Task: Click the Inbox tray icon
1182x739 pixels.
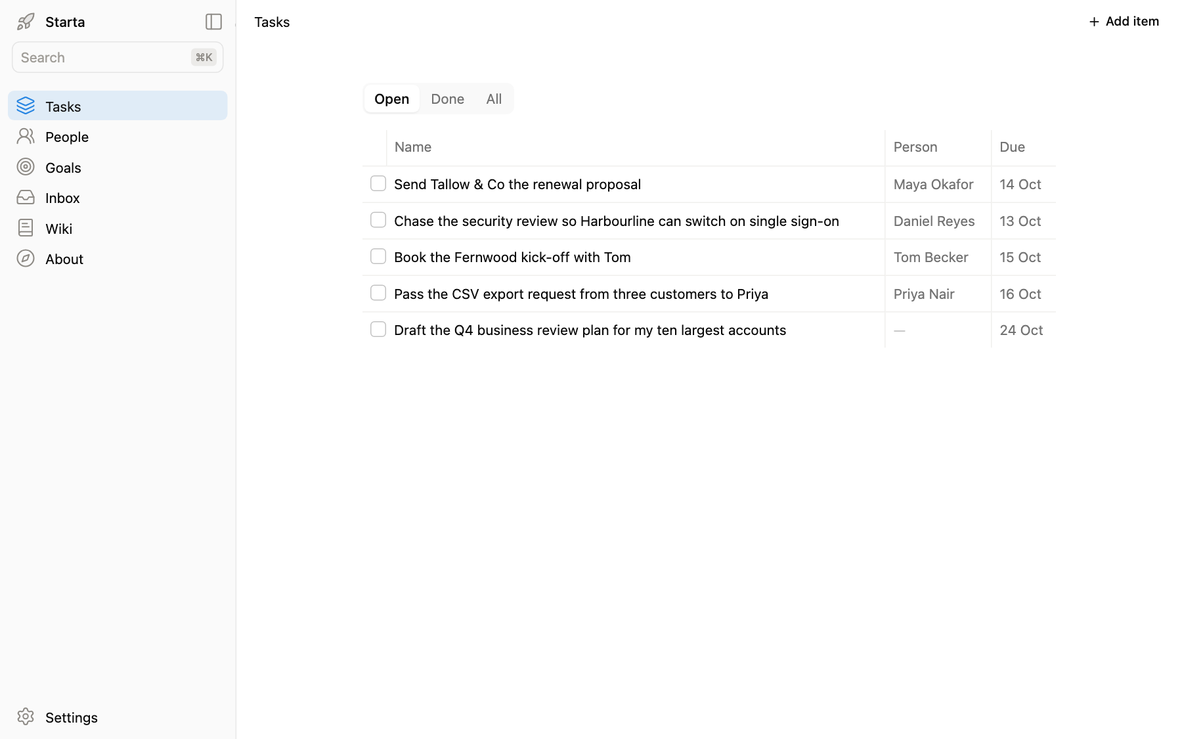Action: pos(26,197)
